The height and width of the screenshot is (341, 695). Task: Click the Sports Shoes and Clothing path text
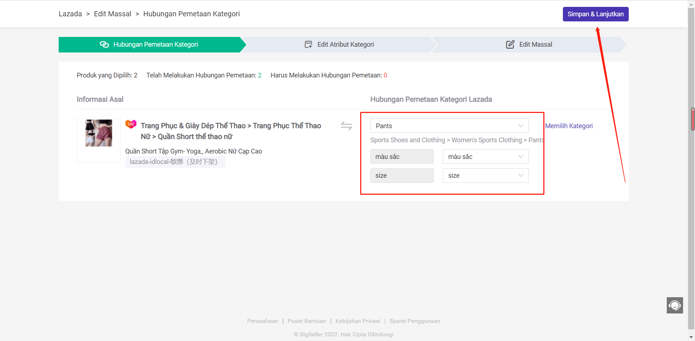[457, 140]
